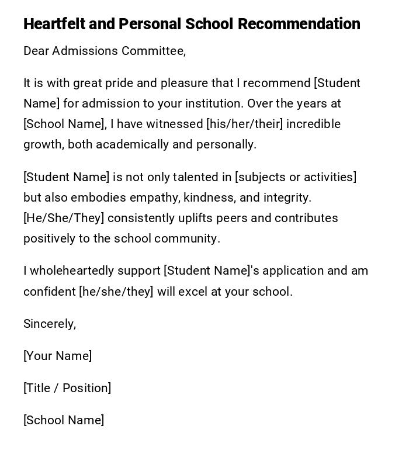Screen dimensions: 409x457
Task: Click "[School Name]" at the letter's bottom
Action: 64,420
